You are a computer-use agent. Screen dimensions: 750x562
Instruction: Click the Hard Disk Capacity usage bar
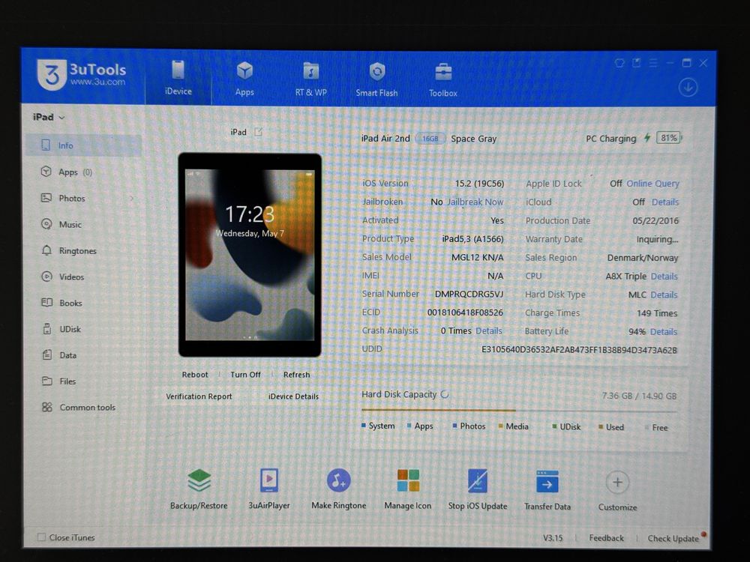click(x=519, y=411)
